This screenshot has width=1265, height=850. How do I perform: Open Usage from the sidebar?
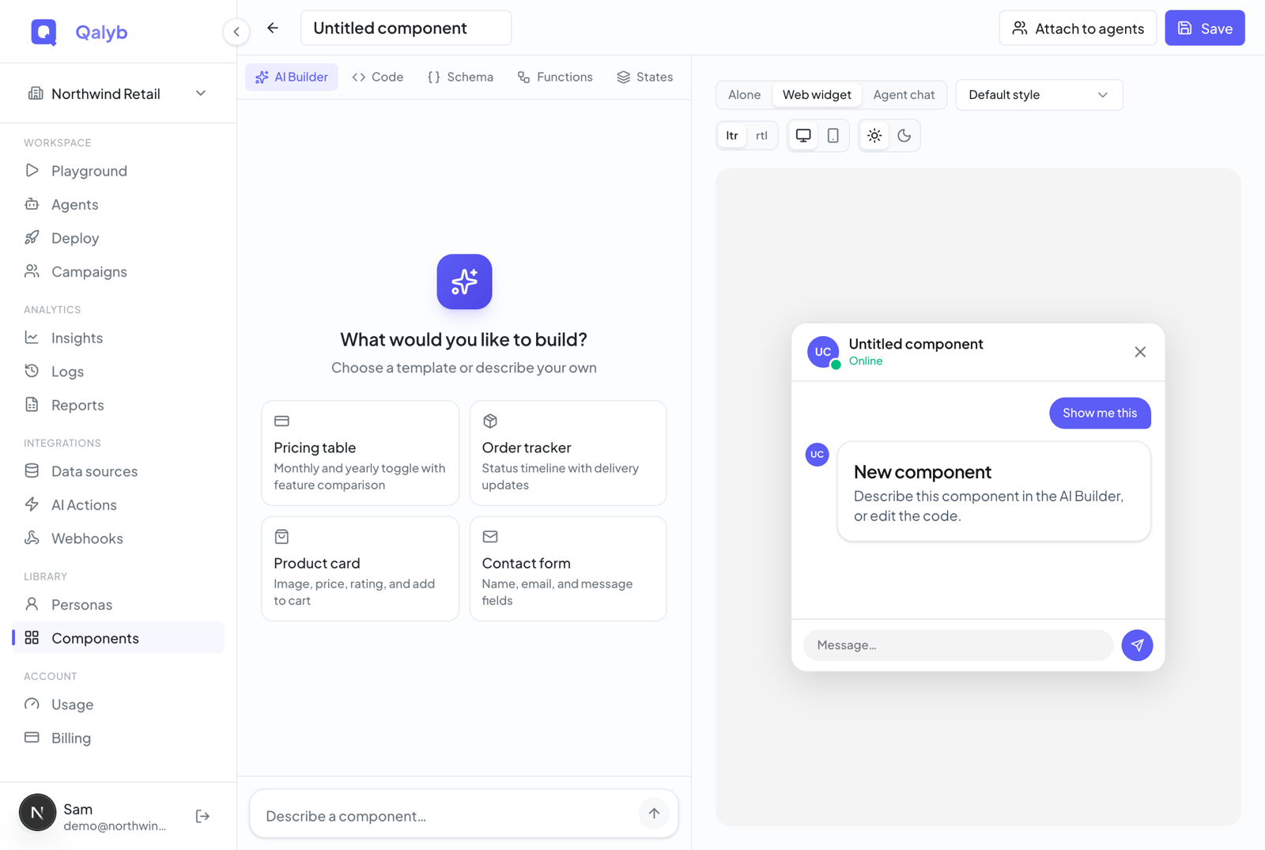coord(118,705)
